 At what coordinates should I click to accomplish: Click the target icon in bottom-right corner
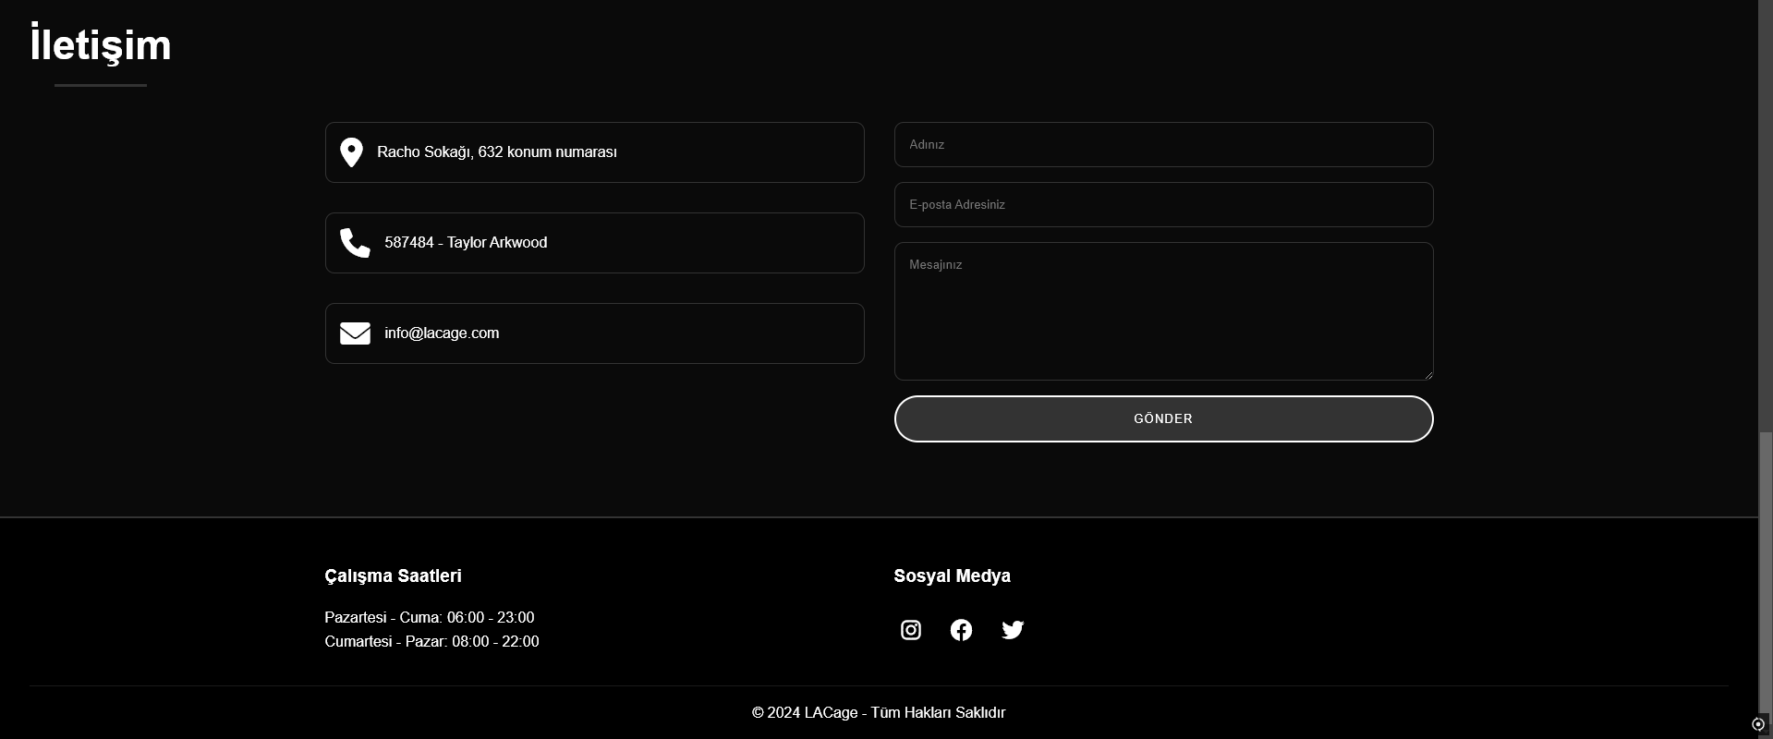pos(1758,724)
